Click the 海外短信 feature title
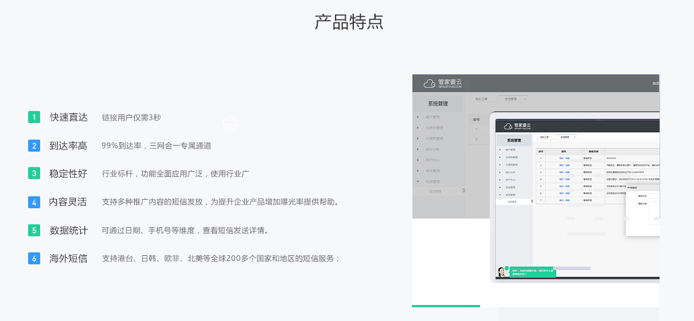The width and height of the screenshot is (694, 321). point(69,258)
